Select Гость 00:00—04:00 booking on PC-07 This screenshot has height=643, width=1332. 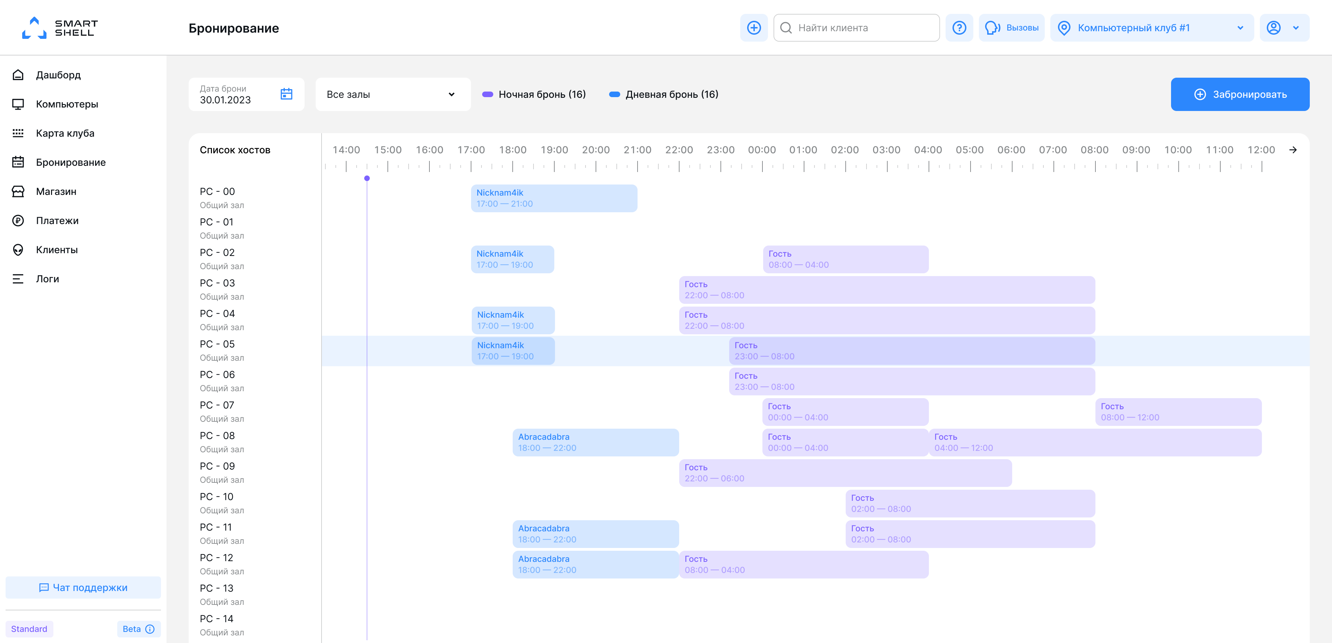845,411
